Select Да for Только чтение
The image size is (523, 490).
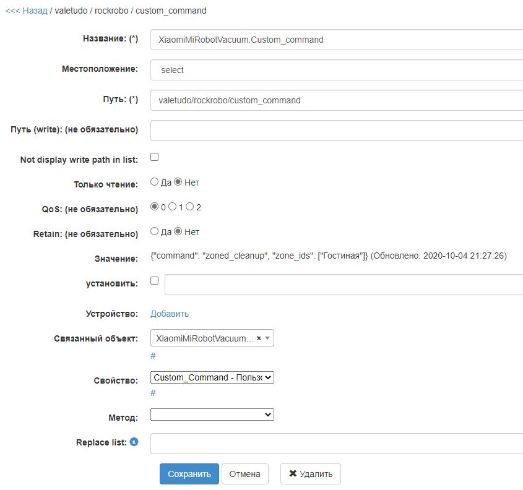click(x=155, y=183)
